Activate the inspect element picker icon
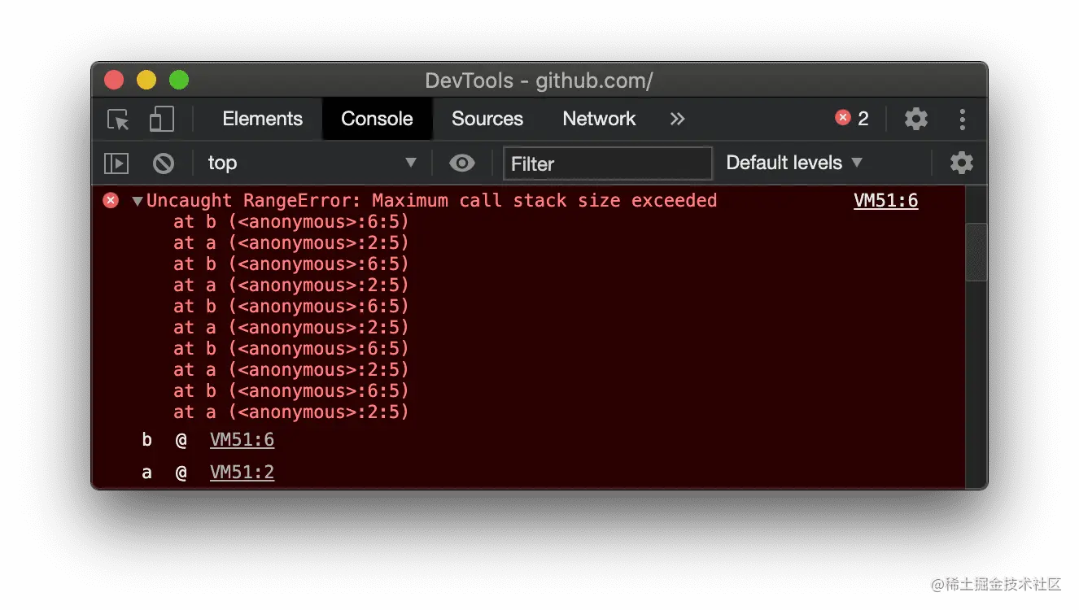The width and height of the screenshot is (1079, 610). (x=119, y=120)
